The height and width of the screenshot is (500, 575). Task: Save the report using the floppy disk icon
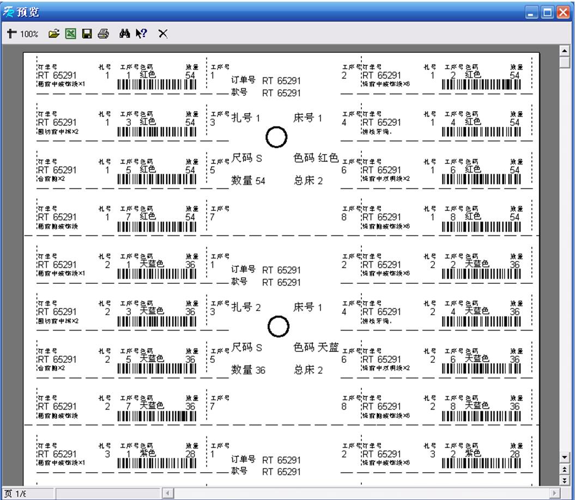click(x=86, y=34)
